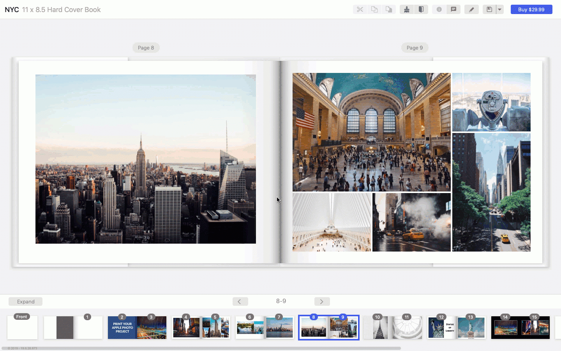The image size is (561, 351).
Task: Open page 15 thumbnail
Action: pyautogui.click(x=535, y=327)
